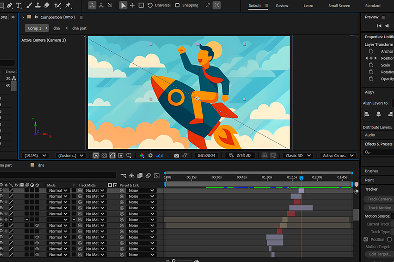Click the Track Motion button

click(379, 208)
